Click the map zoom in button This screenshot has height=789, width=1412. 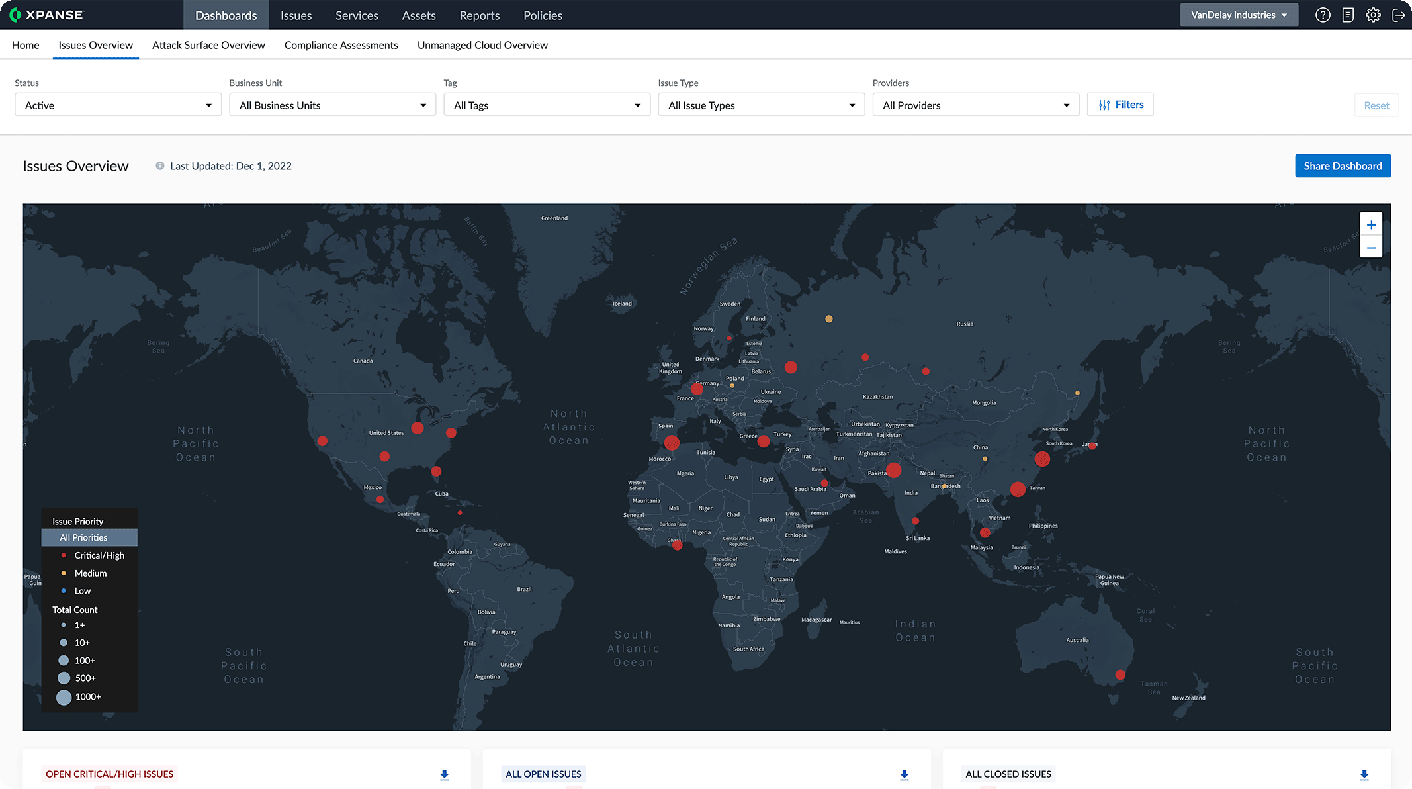point(1371,224)
